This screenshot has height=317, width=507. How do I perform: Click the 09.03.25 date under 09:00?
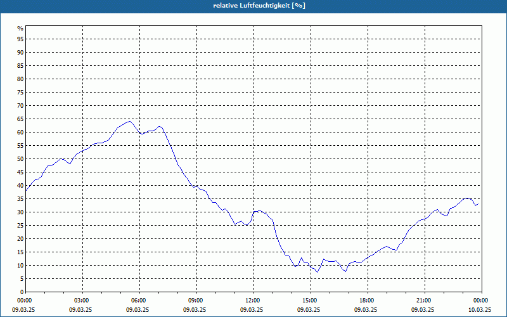(195, 310)
